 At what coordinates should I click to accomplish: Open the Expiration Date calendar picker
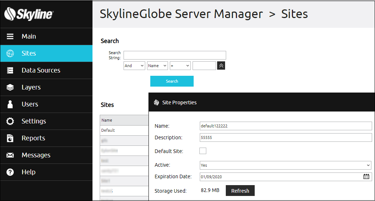(x=366, y=176)
